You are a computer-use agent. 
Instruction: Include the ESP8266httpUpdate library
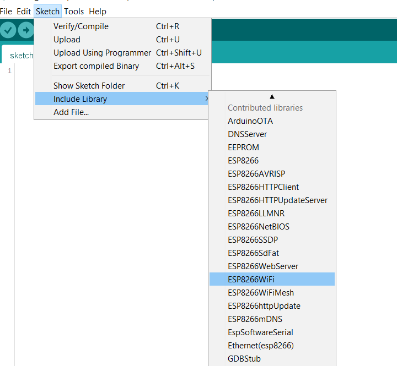(x=272, y=306)
